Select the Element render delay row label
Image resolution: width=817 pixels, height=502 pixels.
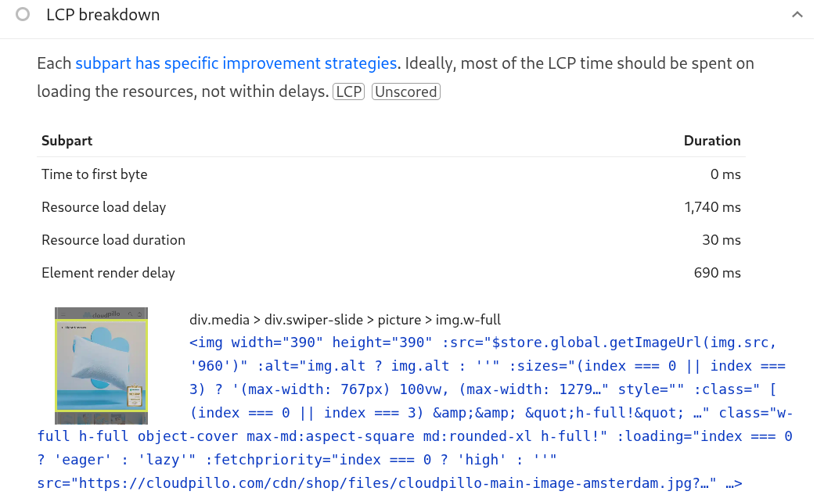coord(109,273)
